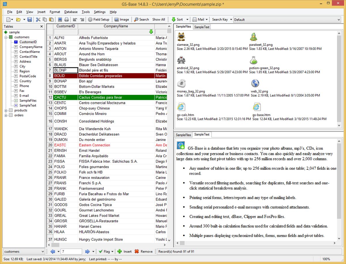
Task: Open the Database menu
Action: click(x=71, y=12)
